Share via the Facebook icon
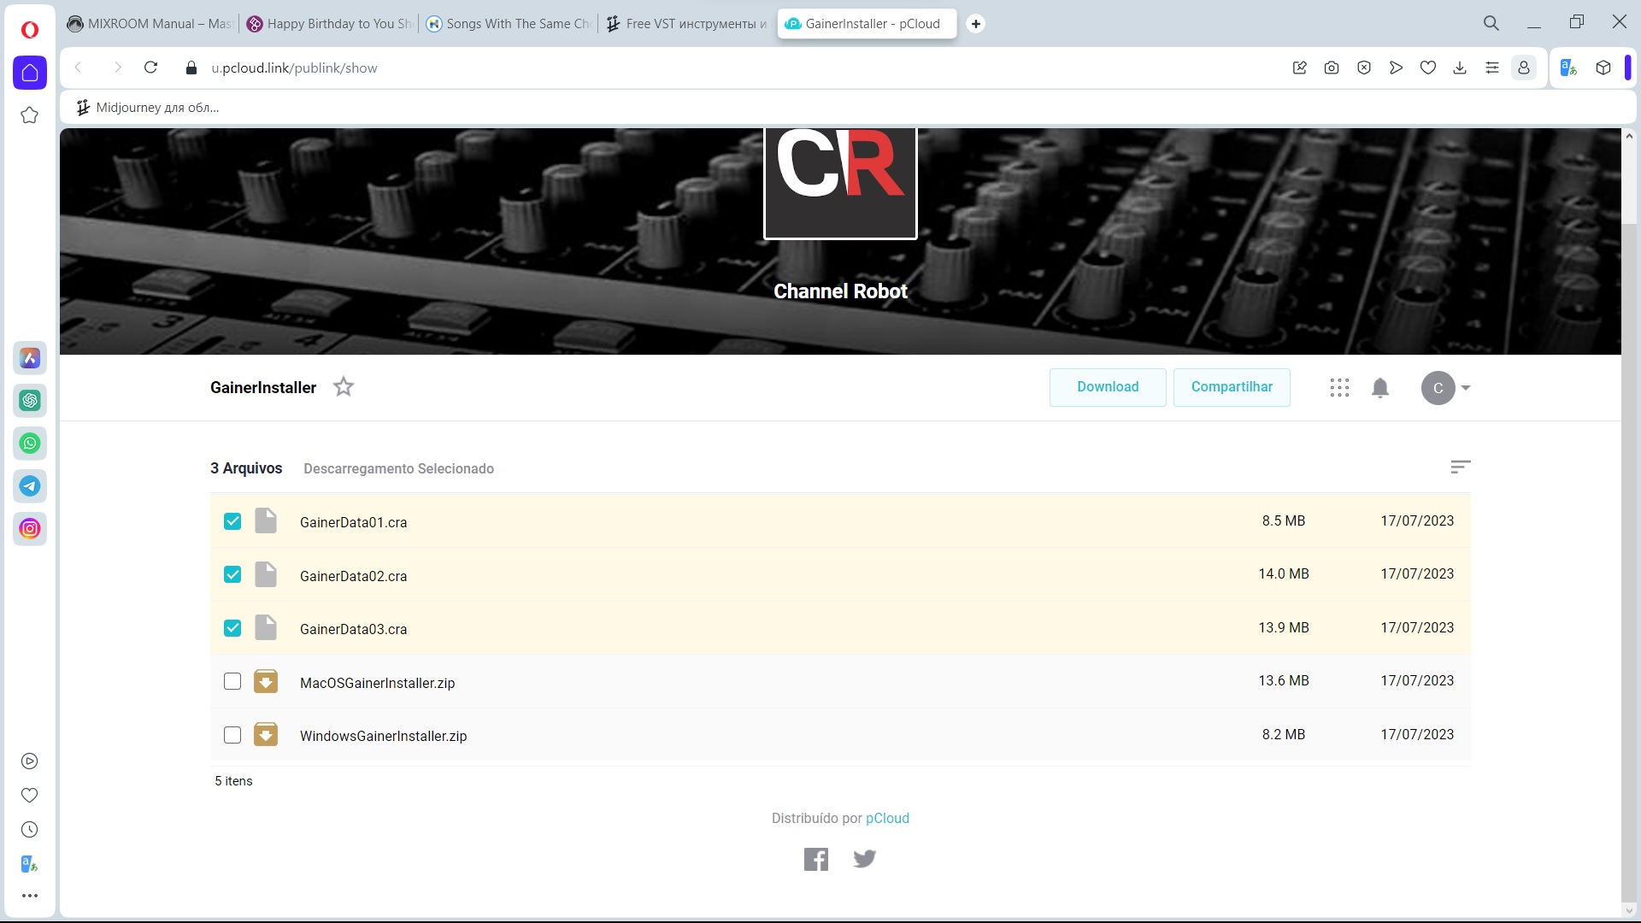 pos(815,859)
